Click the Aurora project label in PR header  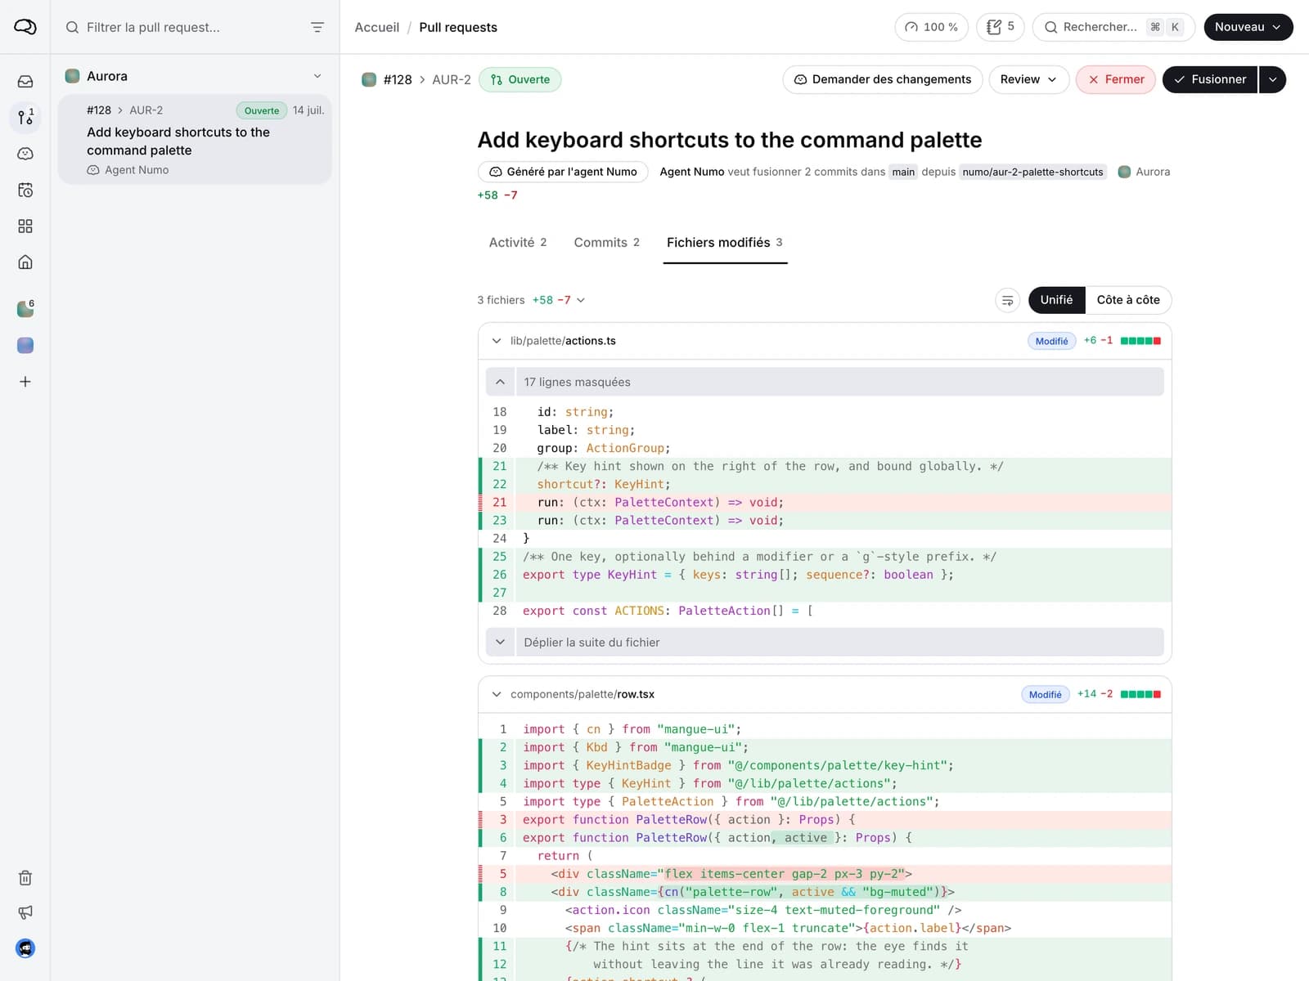(x=1144, y=172)
